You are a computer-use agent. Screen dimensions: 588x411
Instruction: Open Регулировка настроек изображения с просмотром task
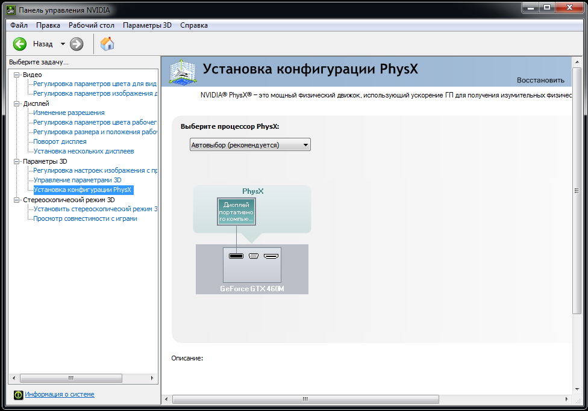[x=95, y=170]
